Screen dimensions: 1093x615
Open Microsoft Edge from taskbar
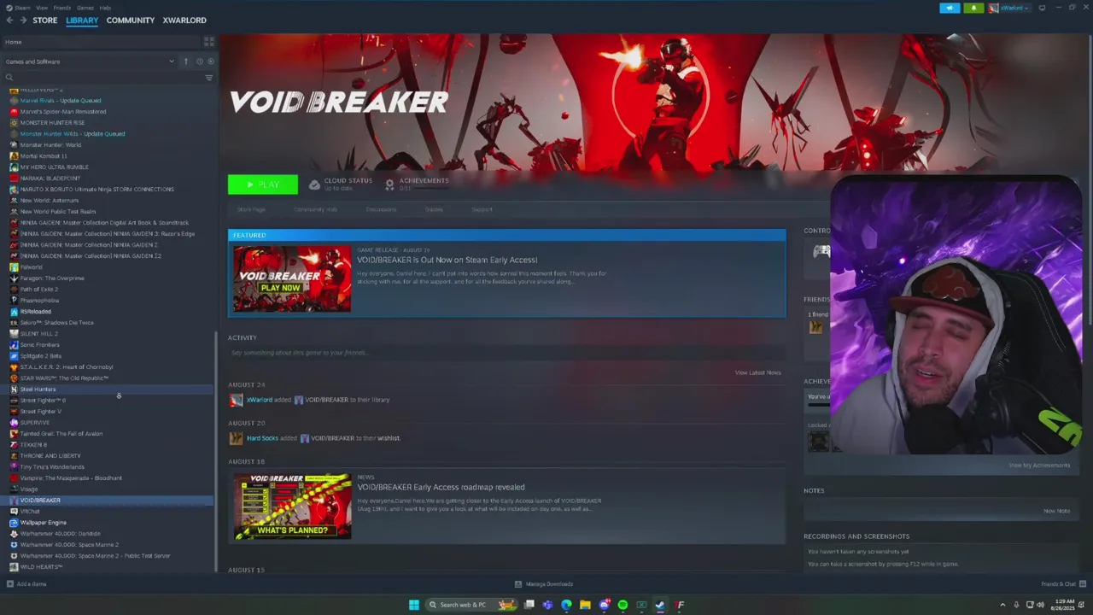(x=566, y=605)
